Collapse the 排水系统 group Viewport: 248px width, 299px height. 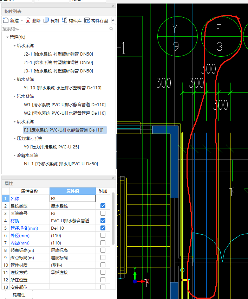(x=14, y=79)
